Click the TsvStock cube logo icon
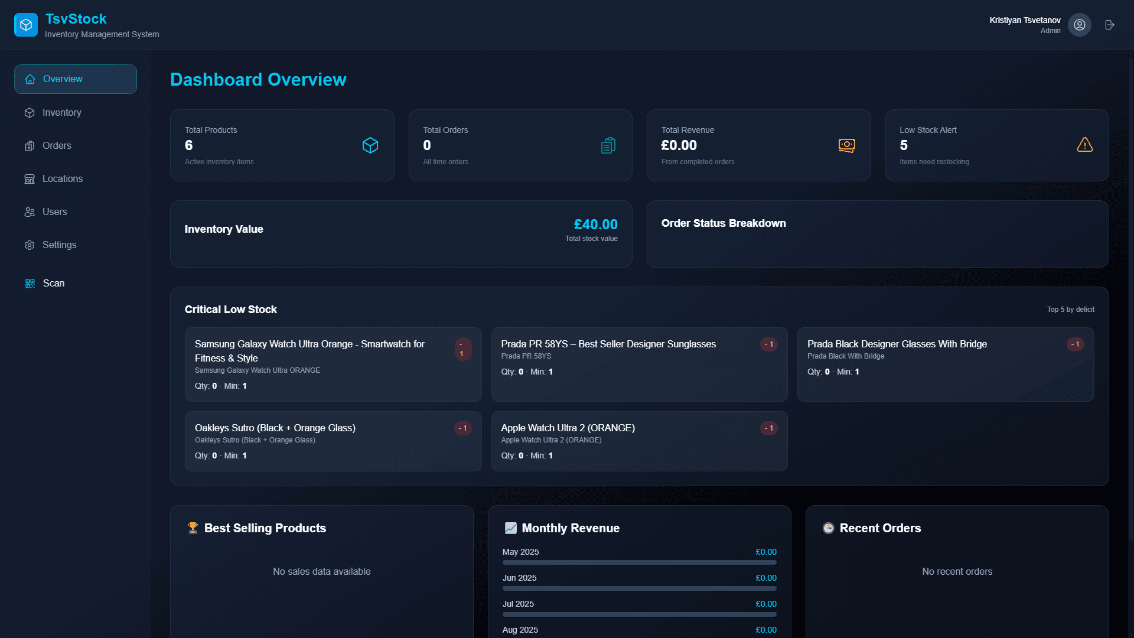The image size is (1134, 638). 26,25
